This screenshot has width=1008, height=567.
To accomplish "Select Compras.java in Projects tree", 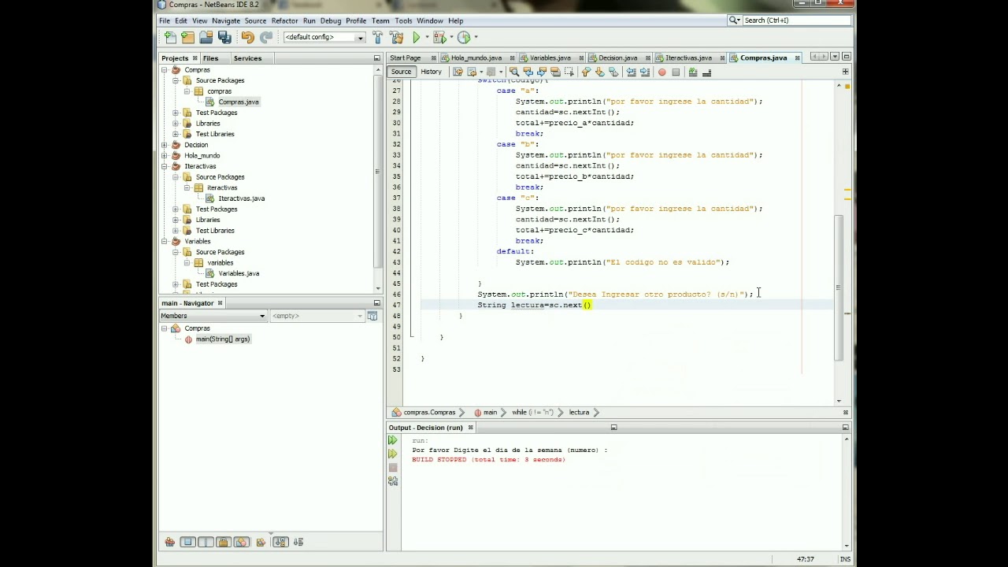I will [x=238, y=102].
